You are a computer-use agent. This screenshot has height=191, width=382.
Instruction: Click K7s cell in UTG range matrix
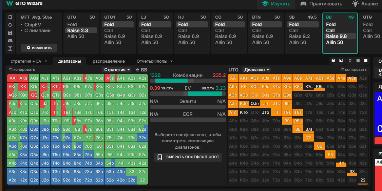point(309,87)
